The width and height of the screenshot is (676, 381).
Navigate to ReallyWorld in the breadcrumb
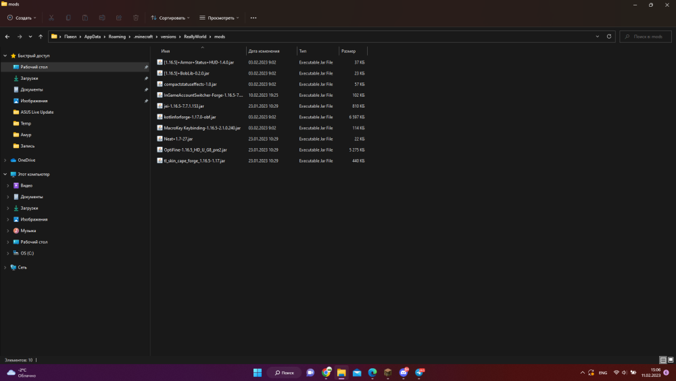[195, 37]
